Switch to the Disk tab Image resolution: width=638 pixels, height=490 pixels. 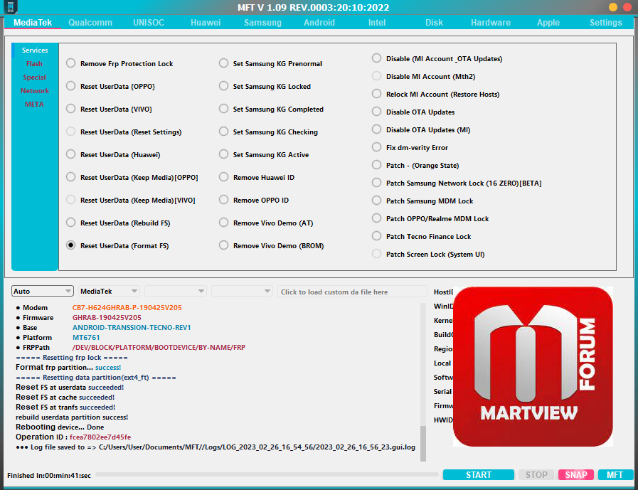[434, 23]
